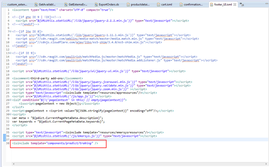Viewport: 269px width, 167px height.
Task: Click the matchMedia.js script line 14
Action: [x=106, y=57]
